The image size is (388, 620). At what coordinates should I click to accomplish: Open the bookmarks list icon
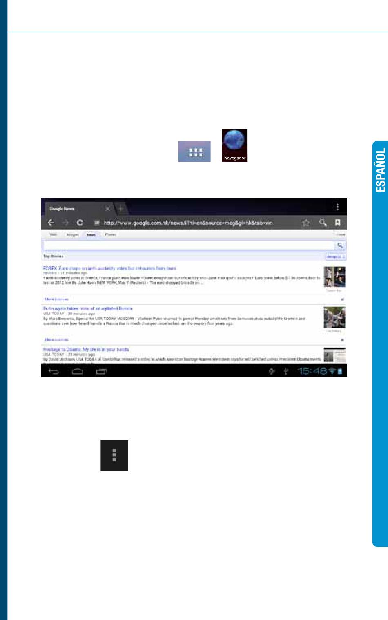[x=338, y=223]
